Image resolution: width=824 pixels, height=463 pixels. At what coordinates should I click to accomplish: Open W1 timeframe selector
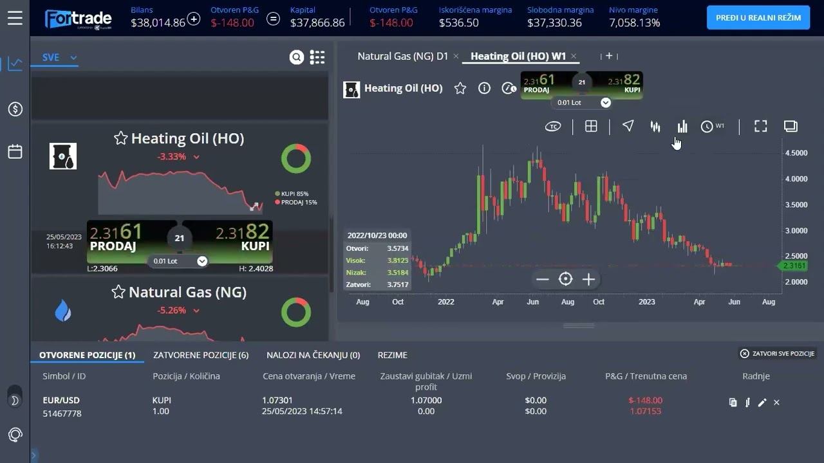[x=713, y=127]
